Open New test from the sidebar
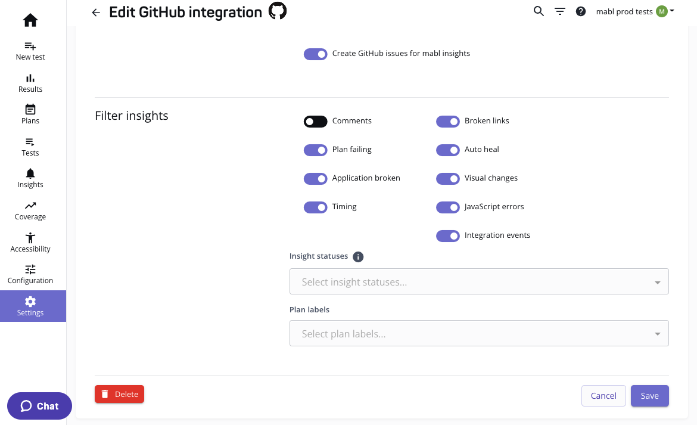The width and height of the screenshot is (697, 425). click(x=30, y=51)
